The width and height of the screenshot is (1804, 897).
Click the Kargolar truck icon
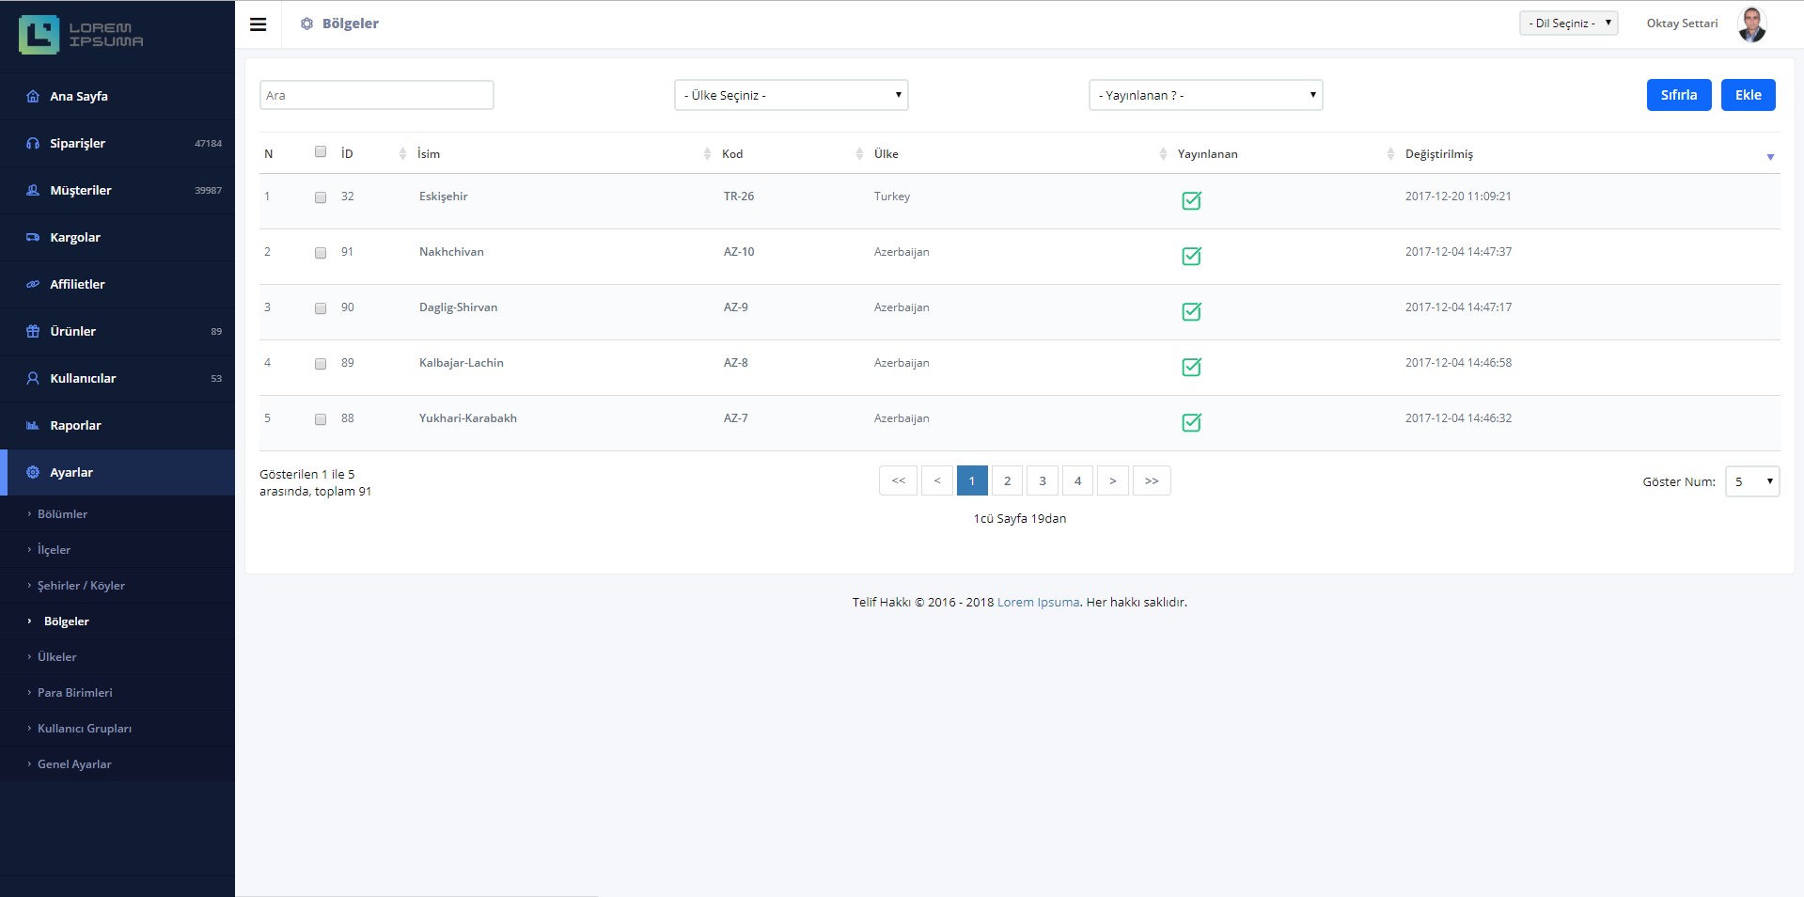33,237
